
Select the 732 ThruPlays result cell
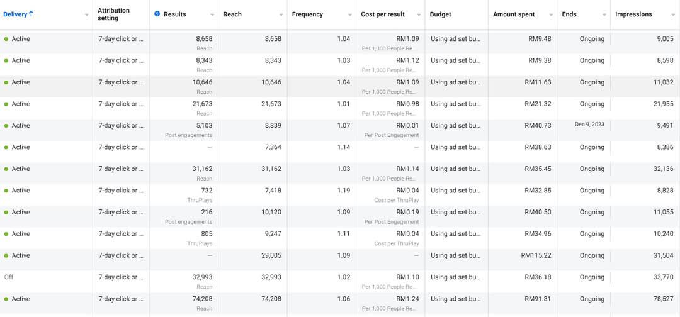pos(207,191)
